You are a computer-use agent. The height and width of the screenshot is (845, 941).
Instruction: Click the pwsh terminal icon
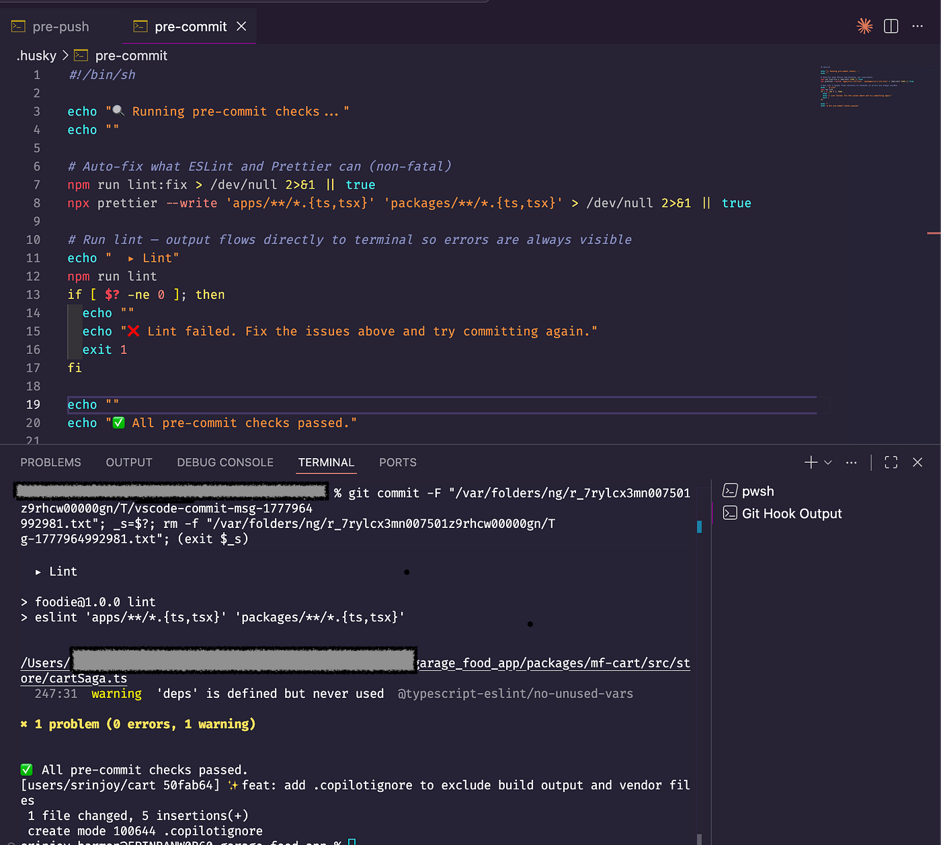(730, 491)
